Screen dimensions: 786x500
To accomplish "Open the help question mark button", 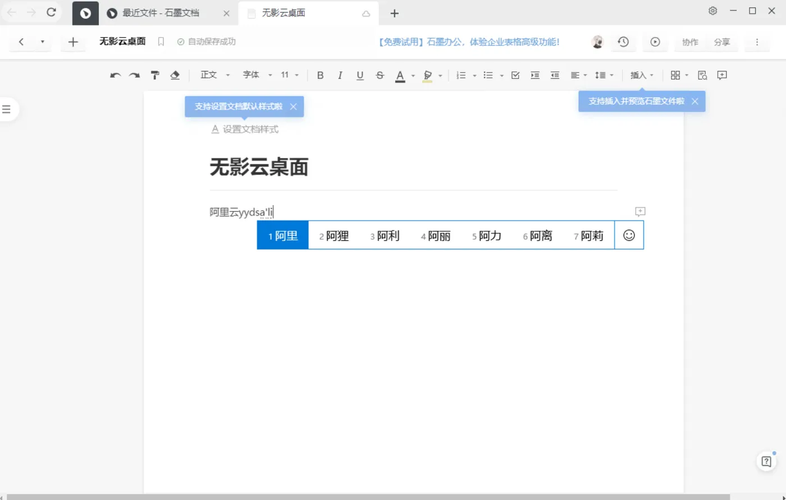I will click(766, 461).
